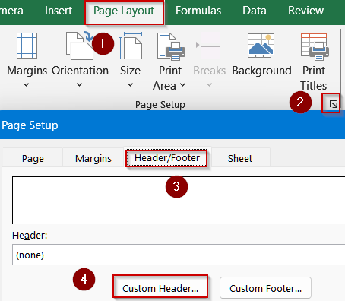Open the Margins icon in the ribbon
This screenshot has width=345, height=301.
pyautogui.click(x=27, y=46)
